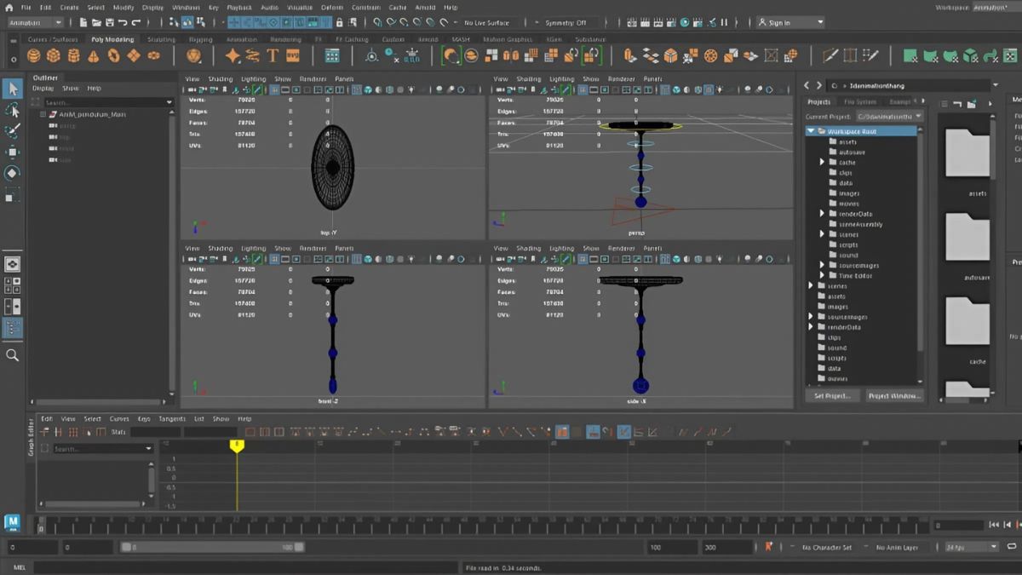The height and width of the screenshot is (575, 1022).
Task: Switch to the Poly Modeling shelf tab
Action: [112, 39]
